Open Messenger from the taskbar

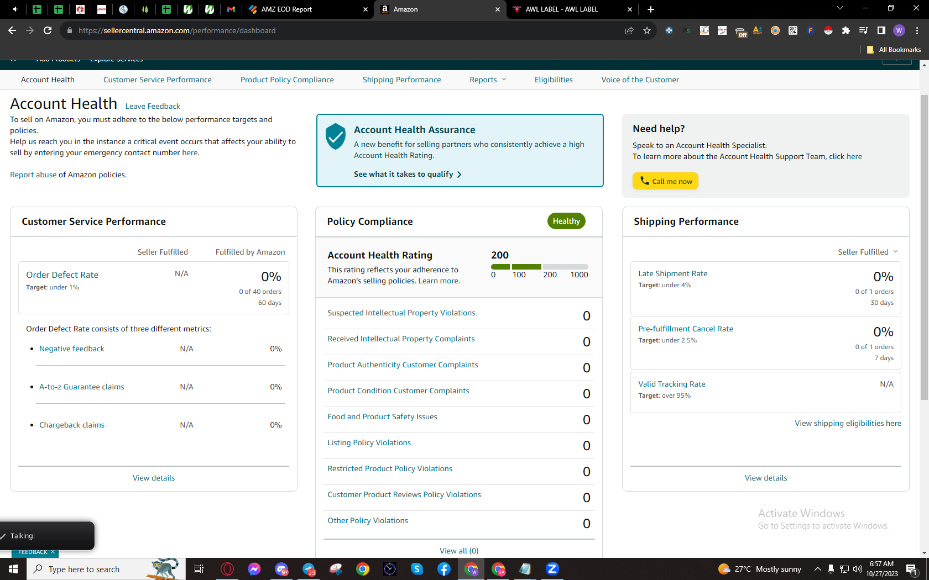click(x=254, y=569)
